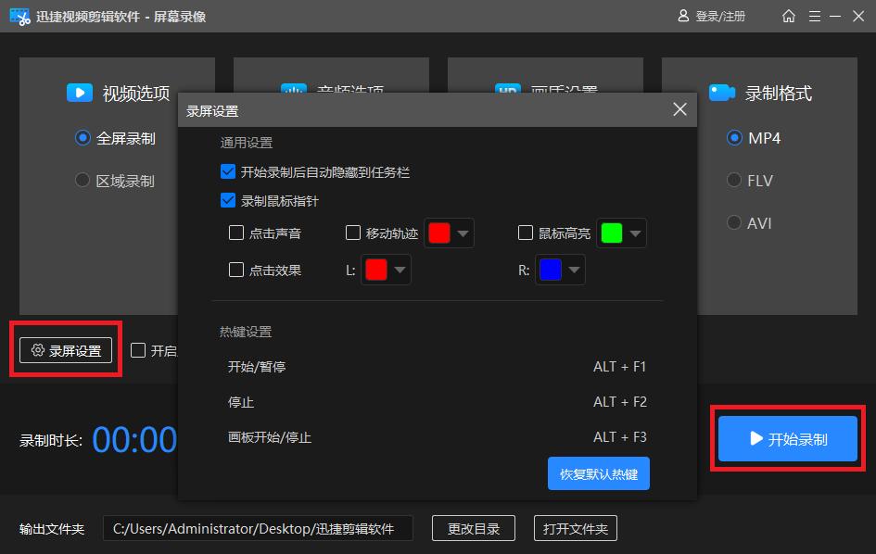Expand the 鼠标高亮 color dropdown
The width and height of the screenshot is (876, 554).
(x=635, y=233)
